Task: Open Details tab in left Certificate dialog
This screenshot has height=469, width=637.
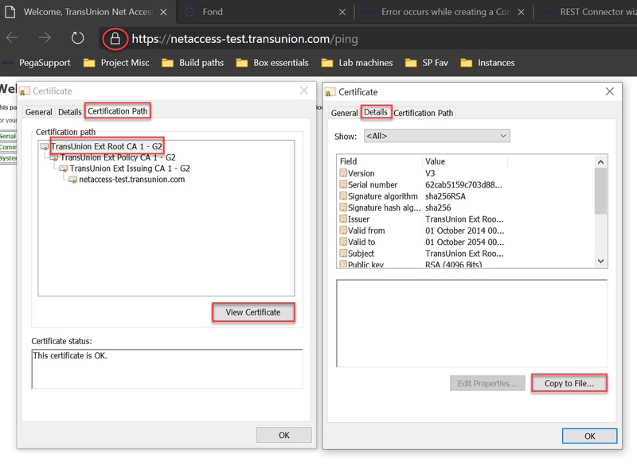Action: pos(70,112)
